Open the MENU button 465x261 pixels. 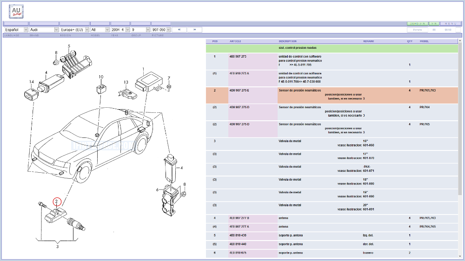(x=451, y=24)
